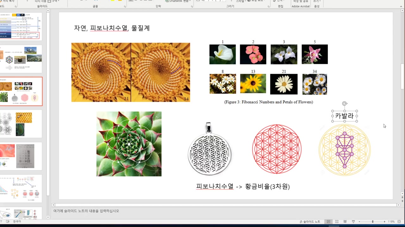
Task: Click the zoom in plus button
Action: 384,222
